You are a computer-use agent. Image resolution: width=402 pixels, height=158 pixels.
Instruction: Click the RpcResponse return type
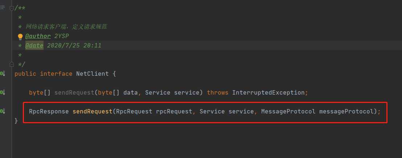point(49,111)
